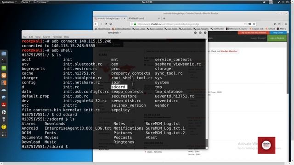Click the blue Help Center button
The image size is (294, 165).
click(278, 33)
